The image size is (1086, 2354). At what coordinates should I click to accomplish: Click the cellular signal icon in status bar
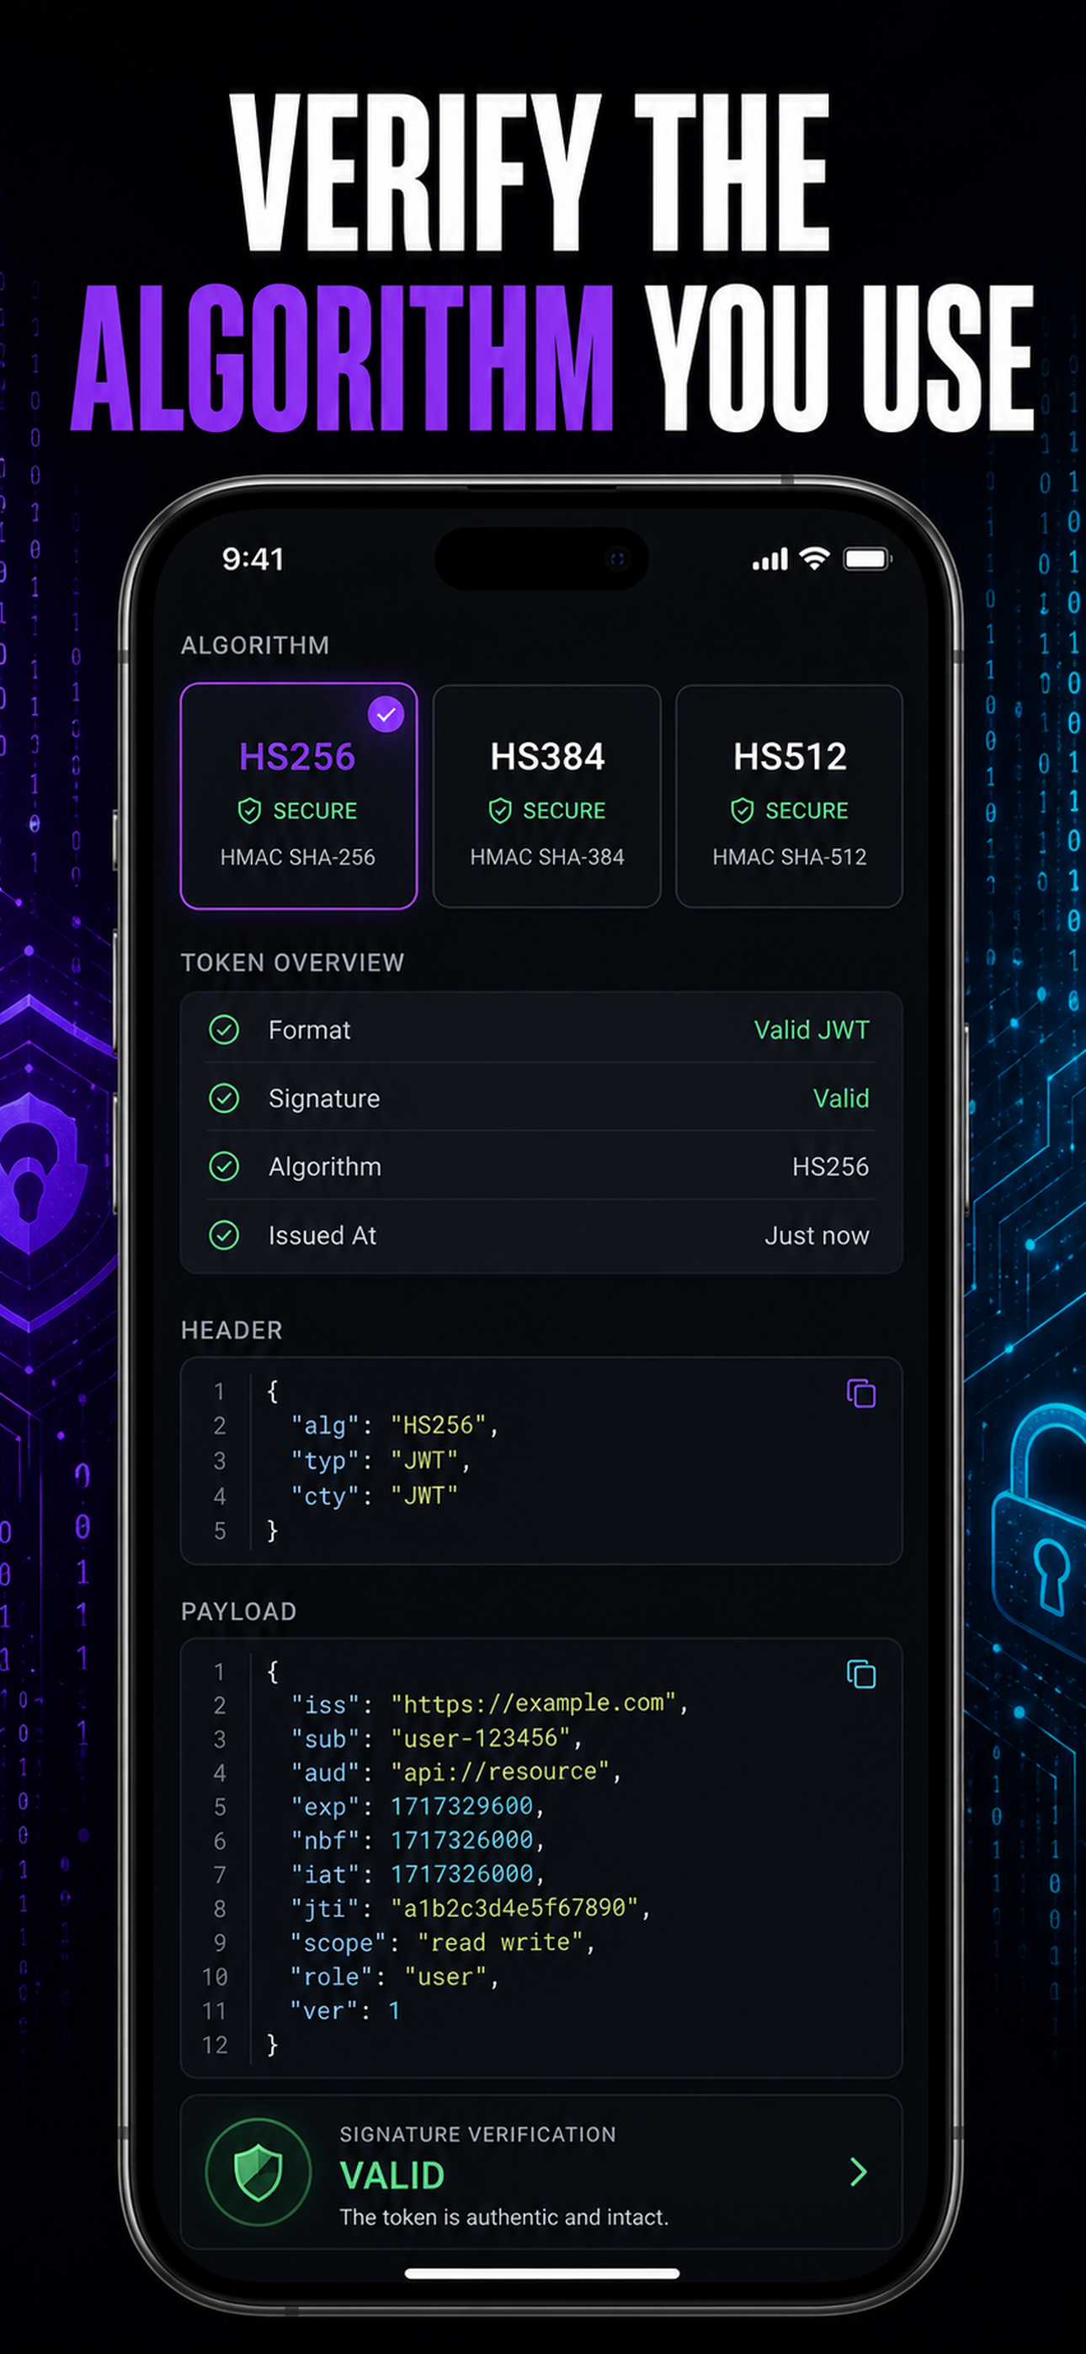pos(769,559)
